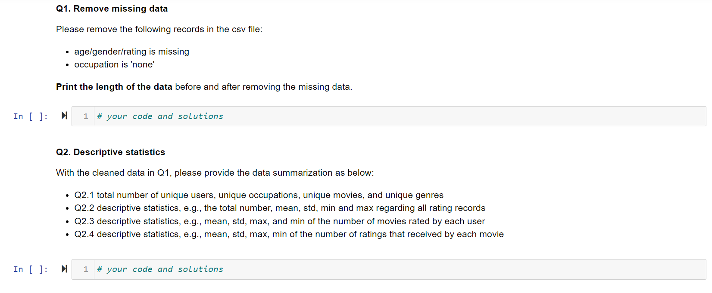Click the Q2.3 movies rated by user bullet
Viewport: 712px width, 293px height.
click(x=279, y=221)
